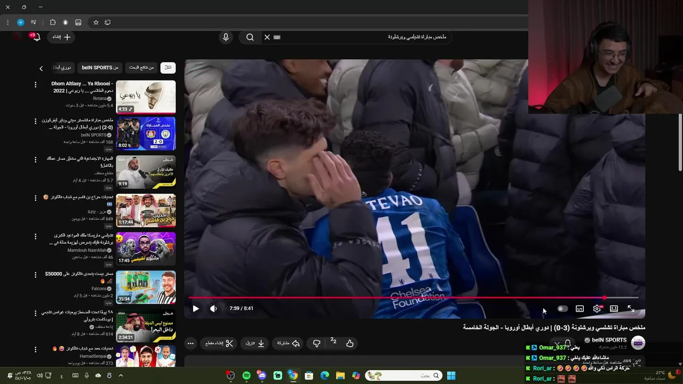This screenshot has height=384, width=683.
Task: Open browser three-dot menu
Action: click(7, 22)
